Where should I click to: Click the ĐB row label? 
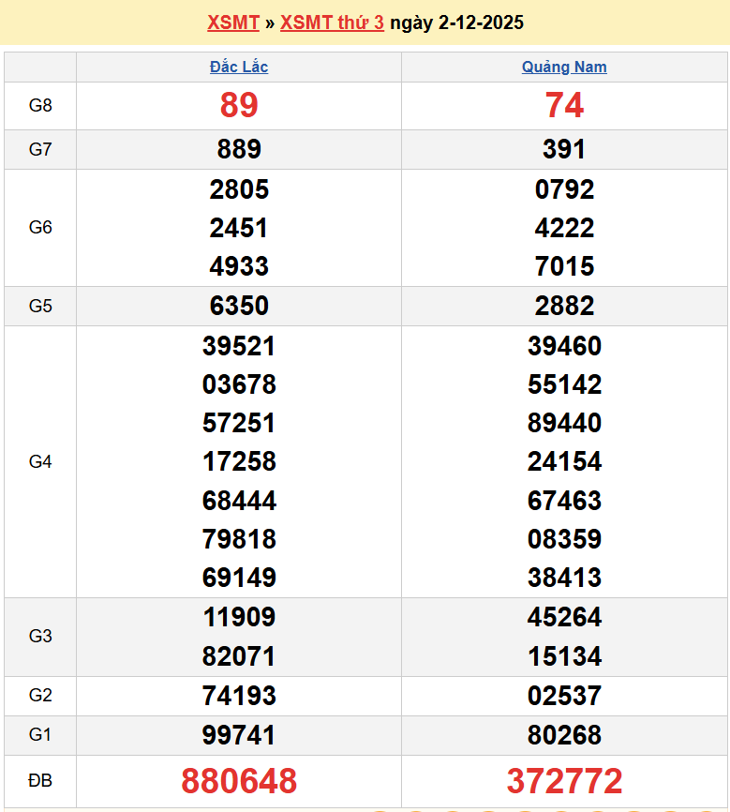pos(40,781)
